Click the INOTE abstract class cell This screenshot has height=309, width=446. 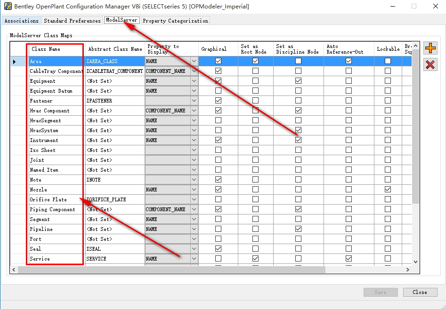click(115, 180)
